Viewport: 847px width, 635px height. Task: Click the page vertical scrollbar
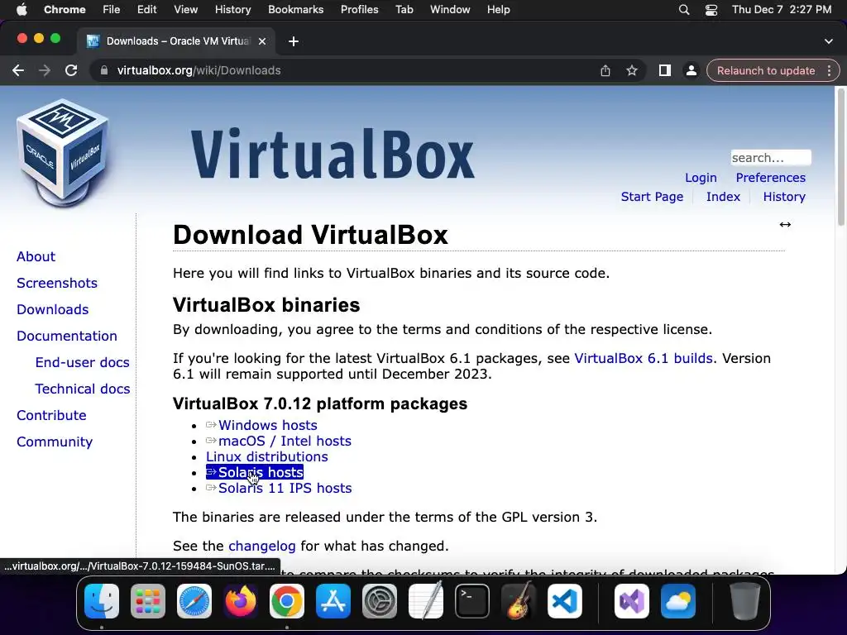[x=840, y=156]
